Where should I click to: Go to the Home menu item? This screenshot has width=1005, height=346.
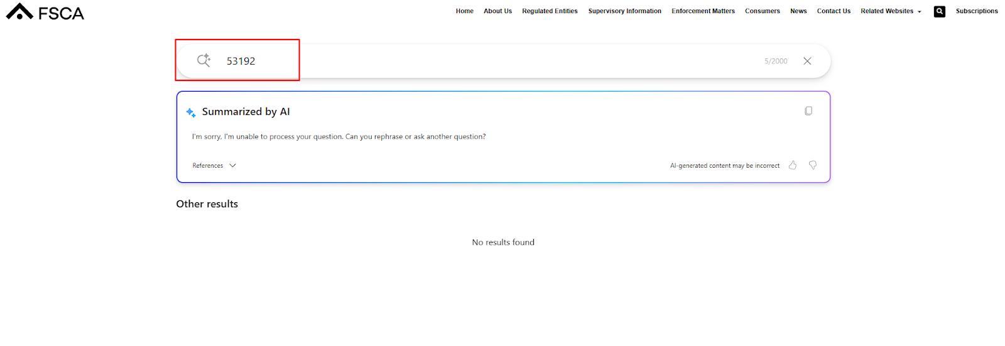(465, 11)
